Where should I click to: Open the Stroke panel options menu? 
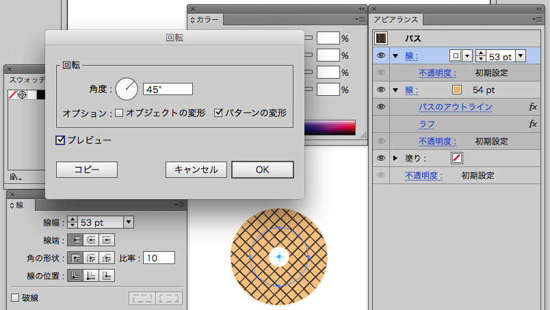179,205
